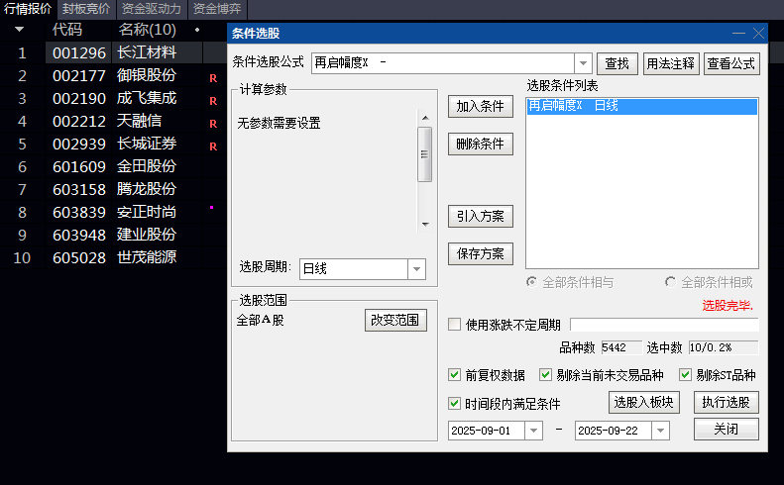Click the R marker beside 天融信
784x485 pixels.
pyautogui.click(x=213, y=124)
